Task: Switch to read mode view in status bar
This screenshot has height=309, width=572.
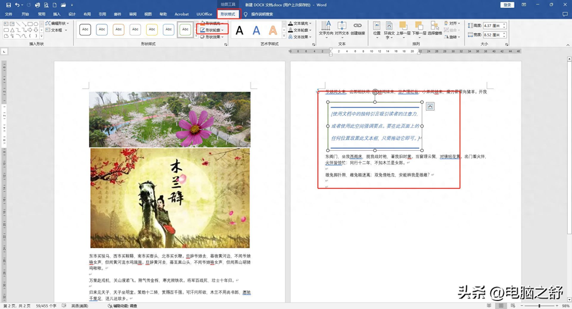Action: [x=489, y=305]
